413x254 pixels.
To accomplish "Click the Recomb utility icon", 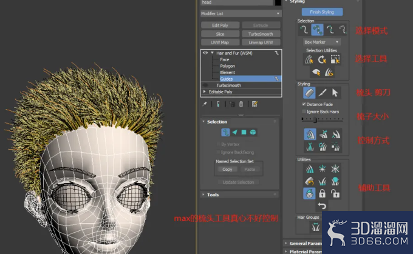I will click(310, 181).
